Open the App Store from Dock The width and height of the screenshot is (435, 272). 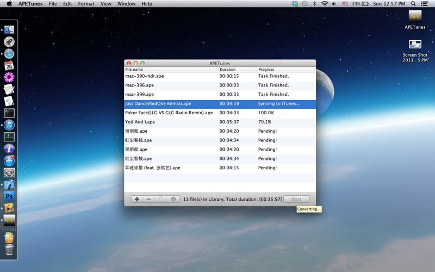9,160
